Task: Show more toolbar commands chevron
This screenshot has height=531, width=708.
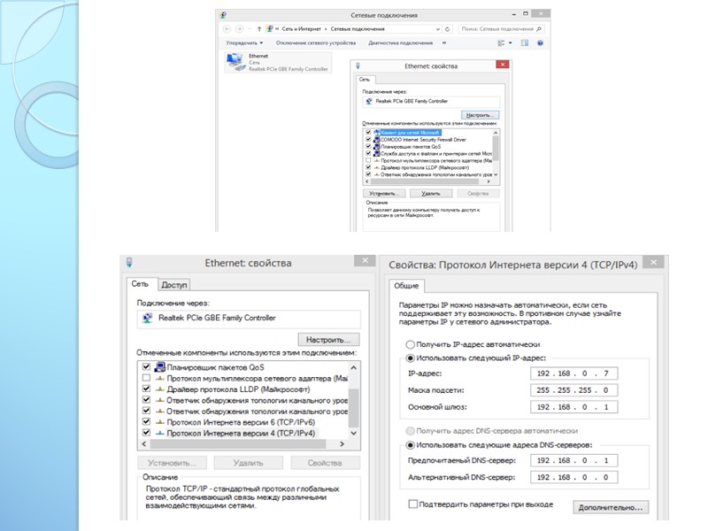Action: pyautogui.click(x=444, y=42)
